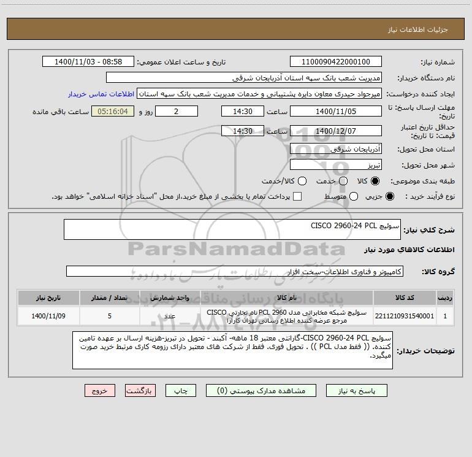Click the ردیف column header

tap(445, 298)
